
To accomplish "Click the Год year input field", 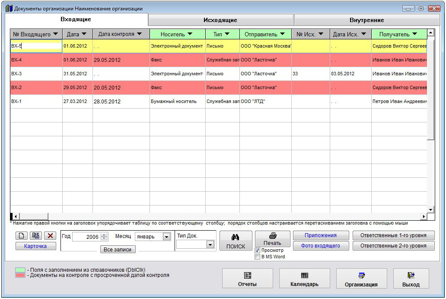I will 86,237.
